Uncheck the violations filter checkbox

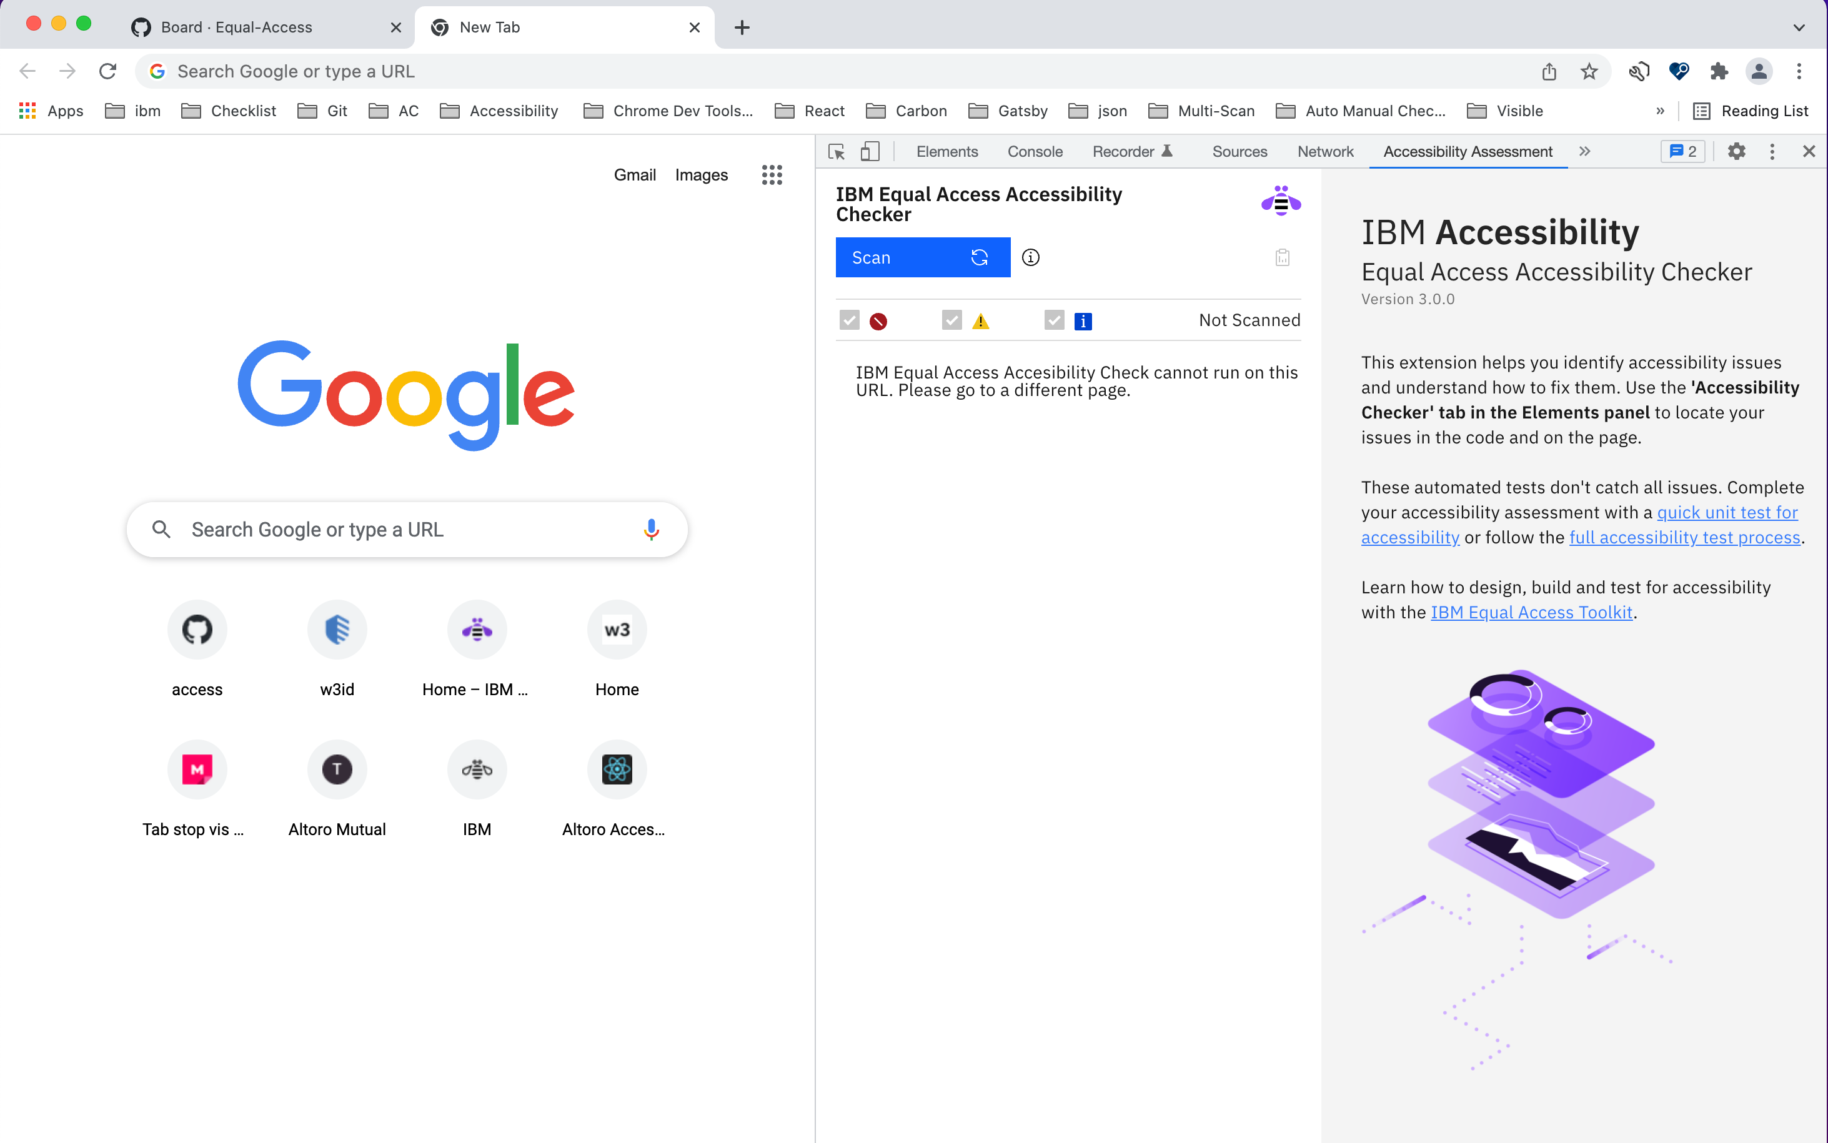(x=849, y=320)
